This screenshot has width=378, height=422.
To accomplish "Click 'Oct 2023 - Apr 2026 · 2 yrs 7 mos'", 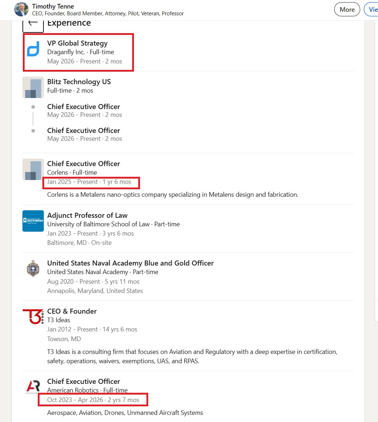I will click(x=93, y=400).
